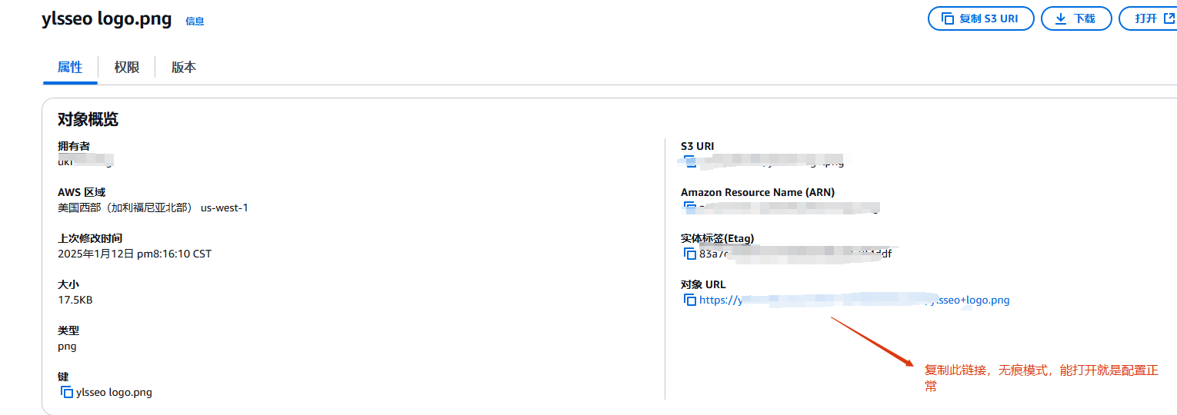Select the 17.5KB size value
The width and height of the screenshot is (1177, 415).
click(75, 300)
